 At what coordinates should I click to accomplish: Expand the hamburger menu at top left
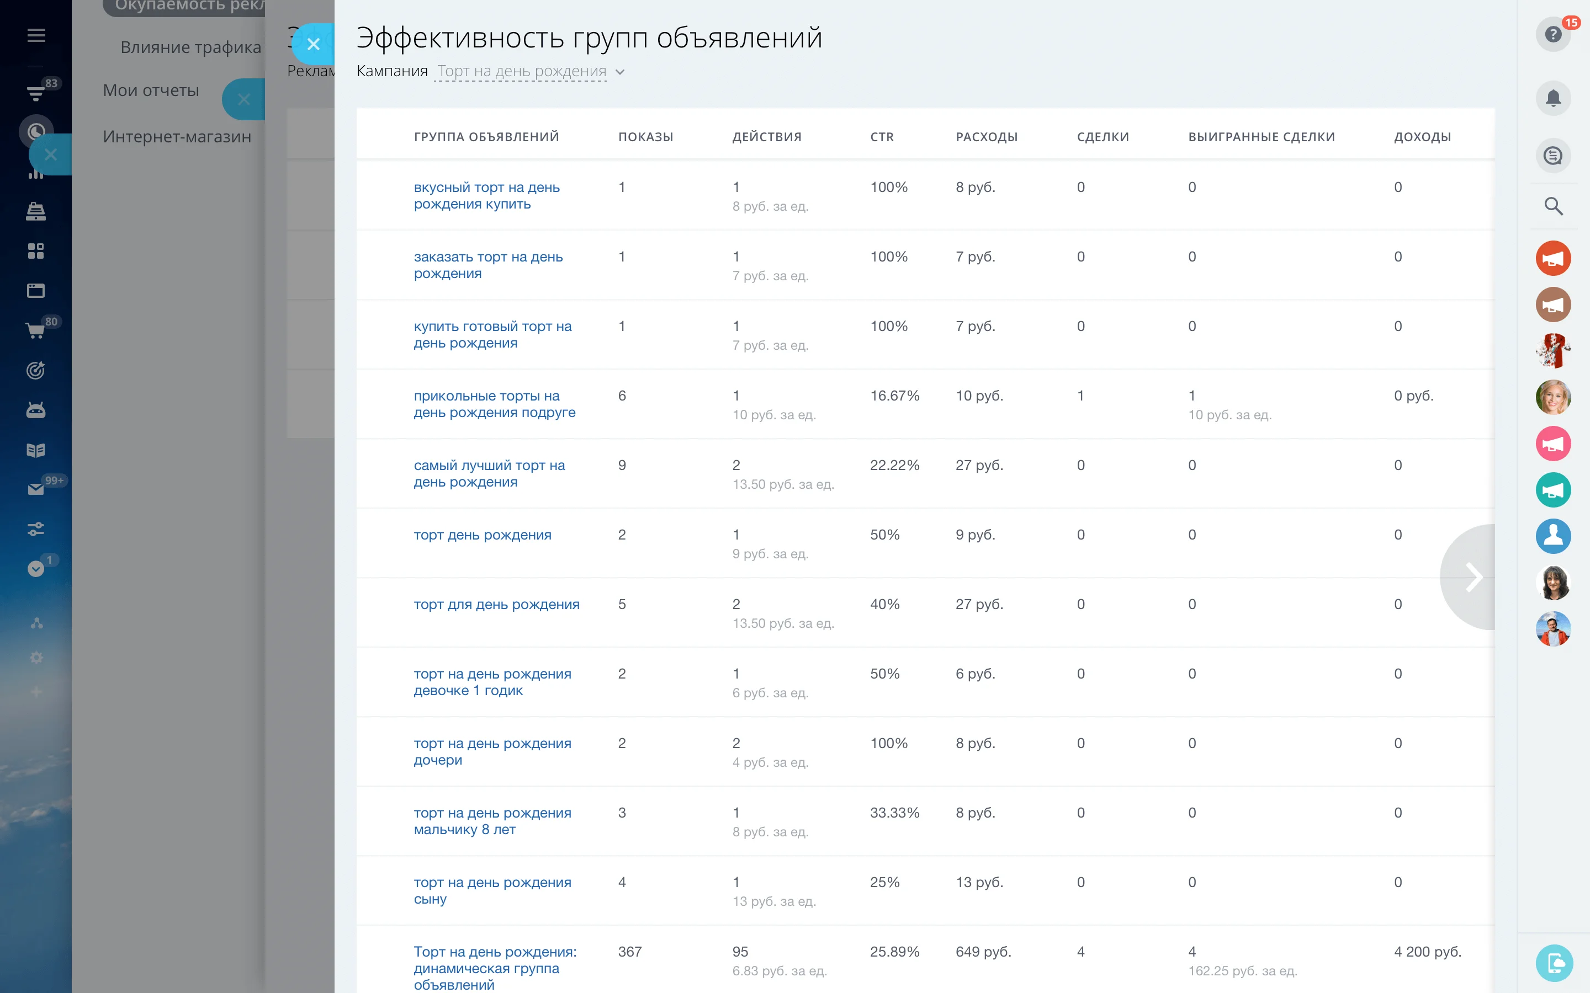coord(36,35)
